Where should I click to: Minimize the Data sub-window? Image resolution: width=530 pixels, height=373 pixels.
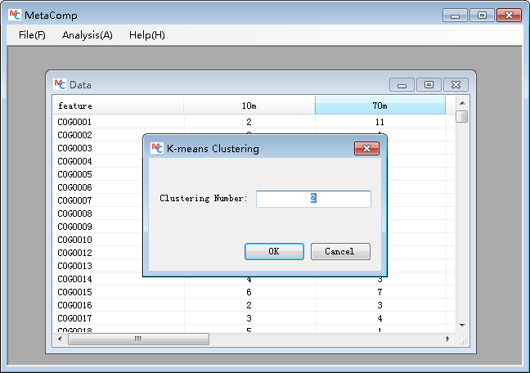(401, 84)
